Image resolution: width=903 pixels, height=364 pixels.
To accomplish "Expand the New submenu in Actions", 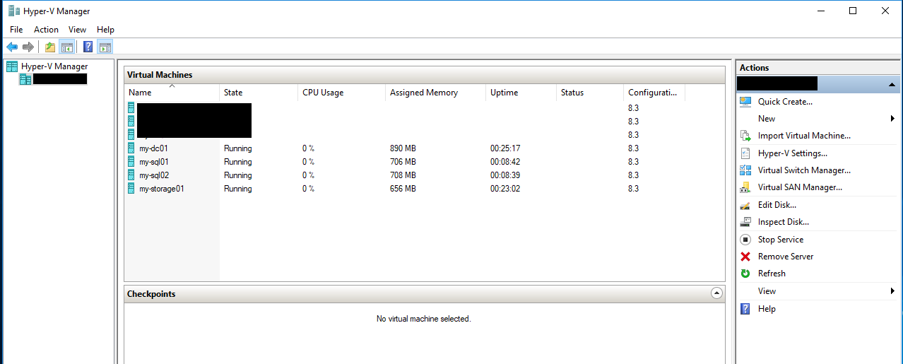I will click(893, 119).
